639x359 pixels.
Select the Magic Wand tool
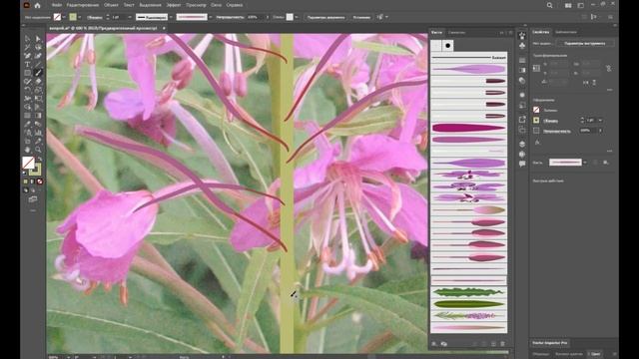click(28, 48)
